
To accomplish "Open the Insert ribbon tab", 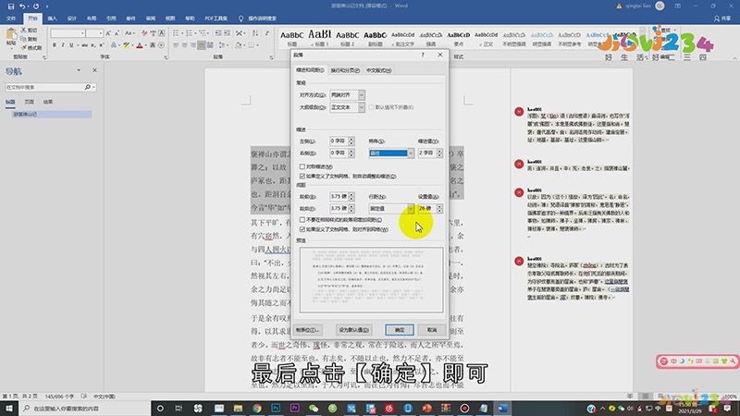I will tap(53, 18).
